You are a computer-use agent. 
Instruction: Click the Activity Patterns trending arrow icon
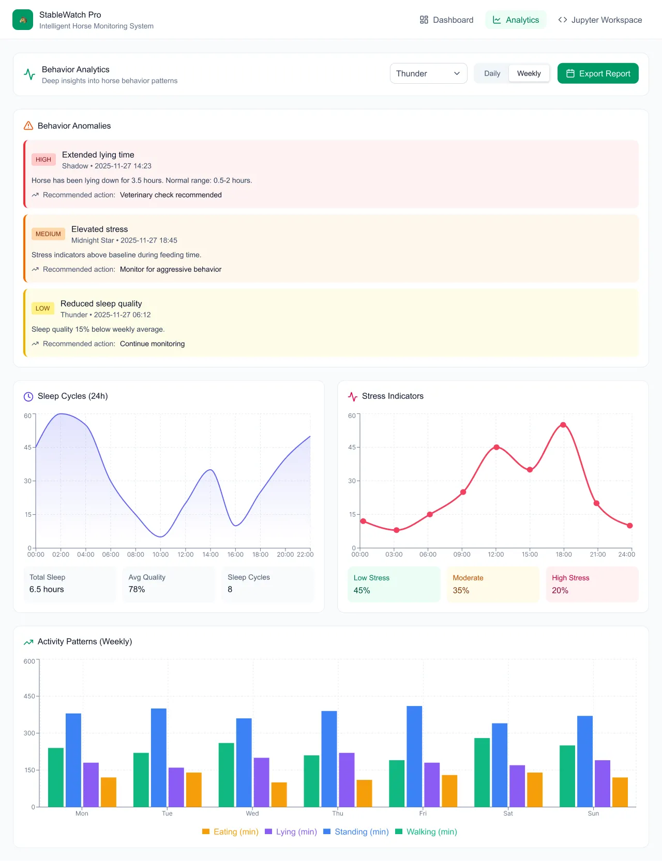point(28,642)
